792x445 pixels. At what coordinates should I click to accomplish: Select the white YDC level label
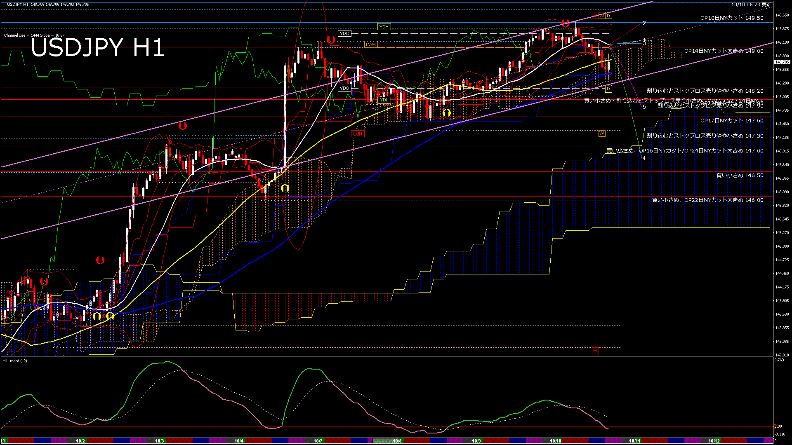pos(344,33)
